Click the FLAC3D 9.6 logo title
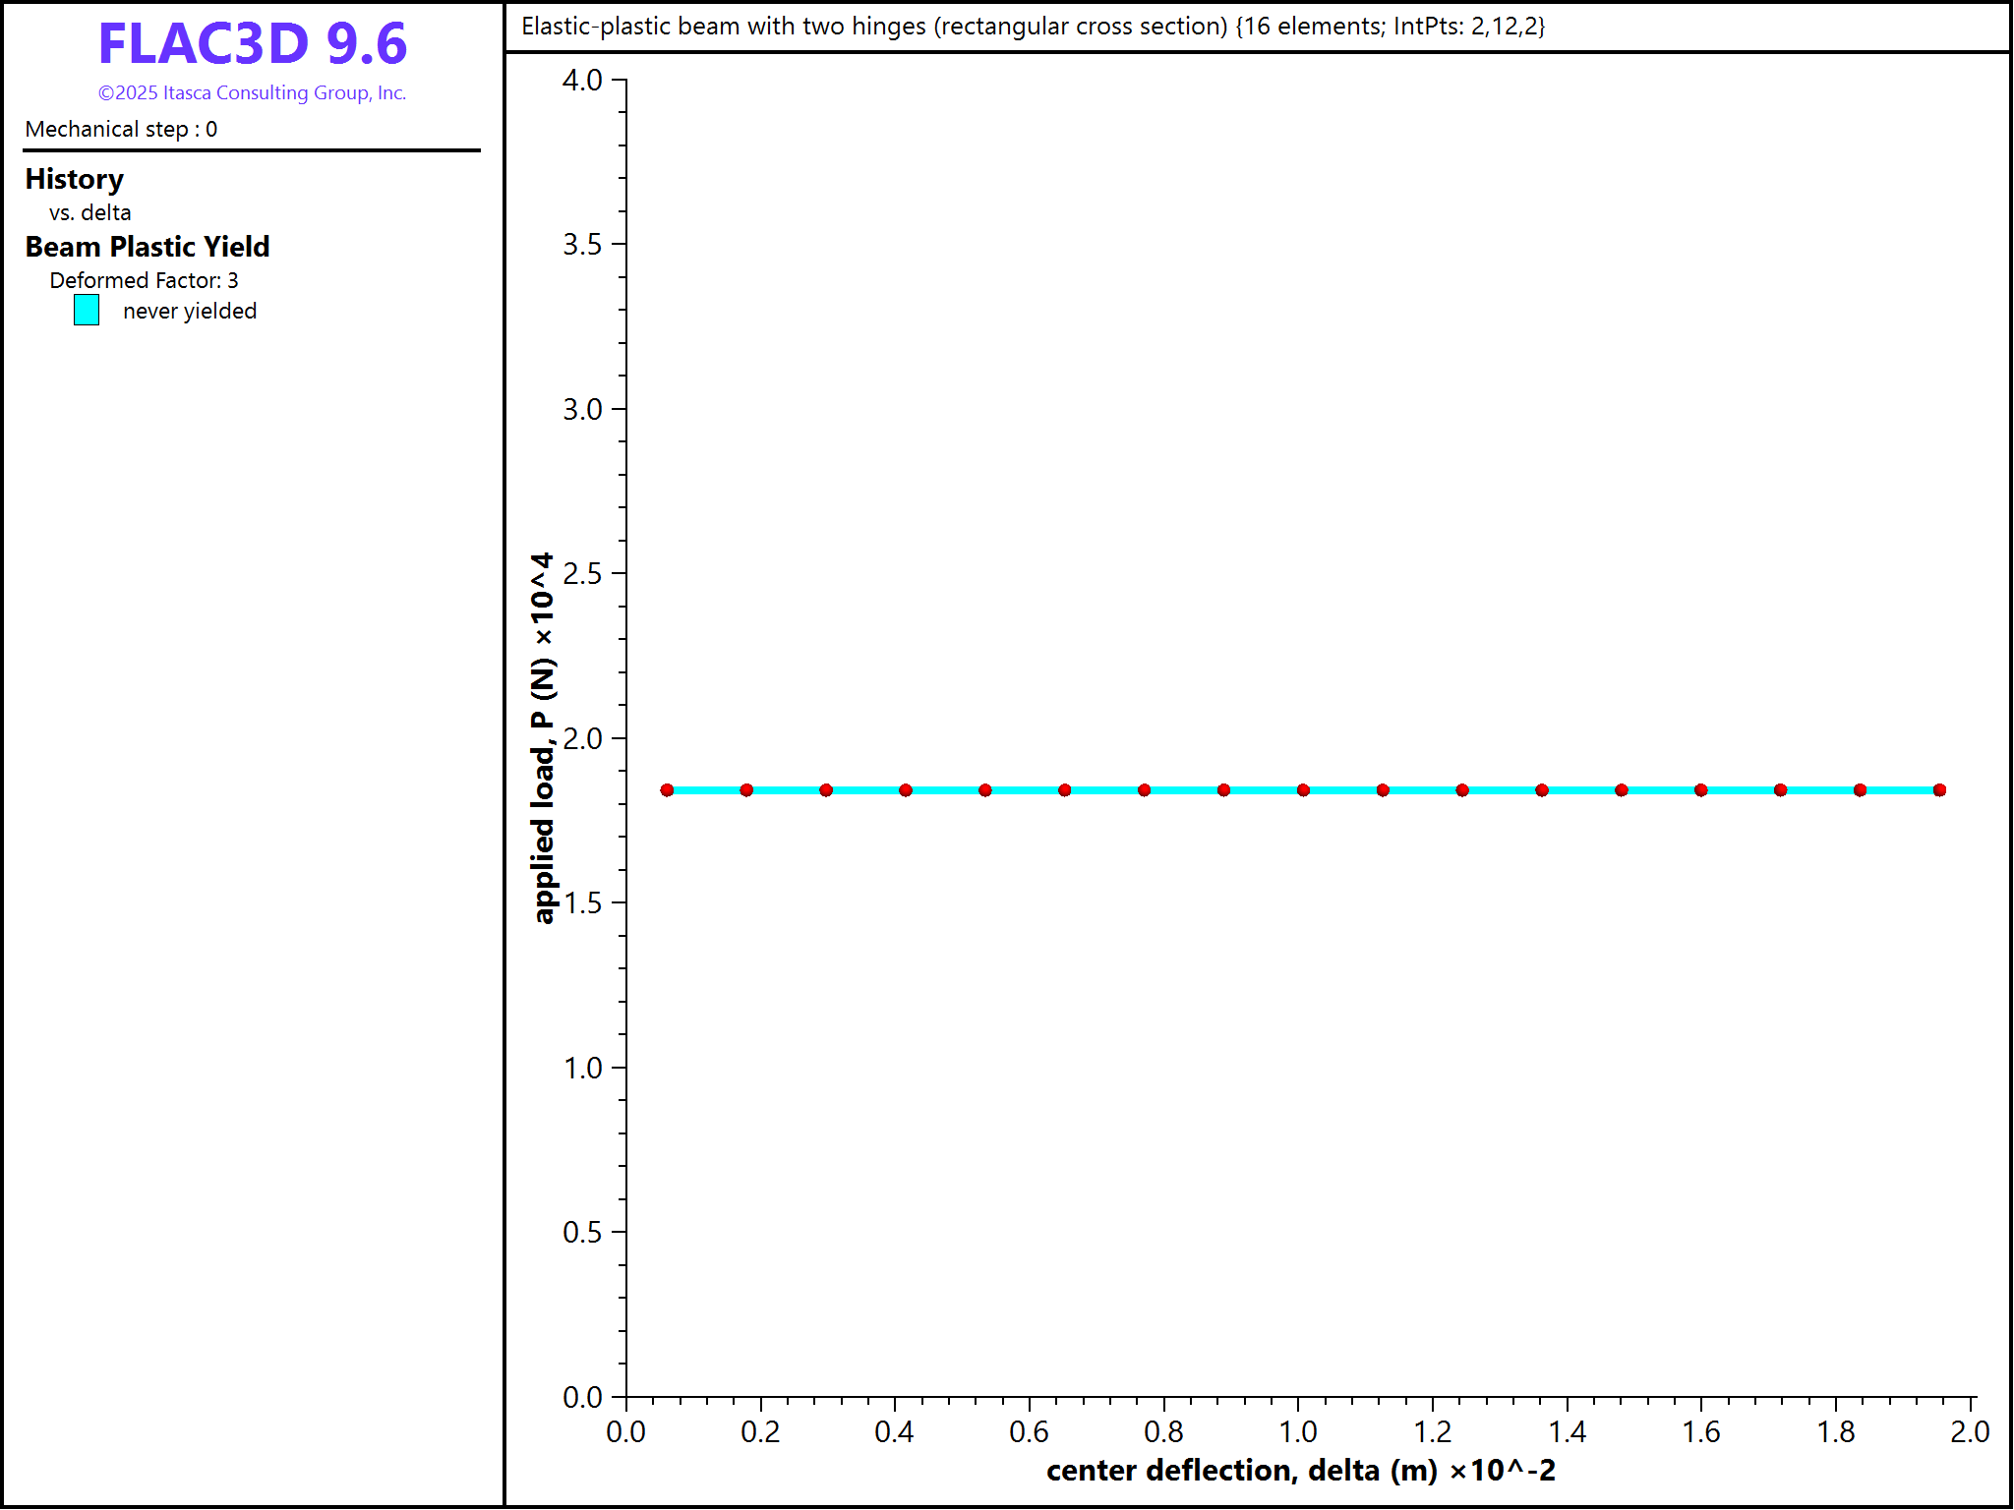Image resolution: width=2014 pixels, height=1510 pixels. (x=252, y=44)
